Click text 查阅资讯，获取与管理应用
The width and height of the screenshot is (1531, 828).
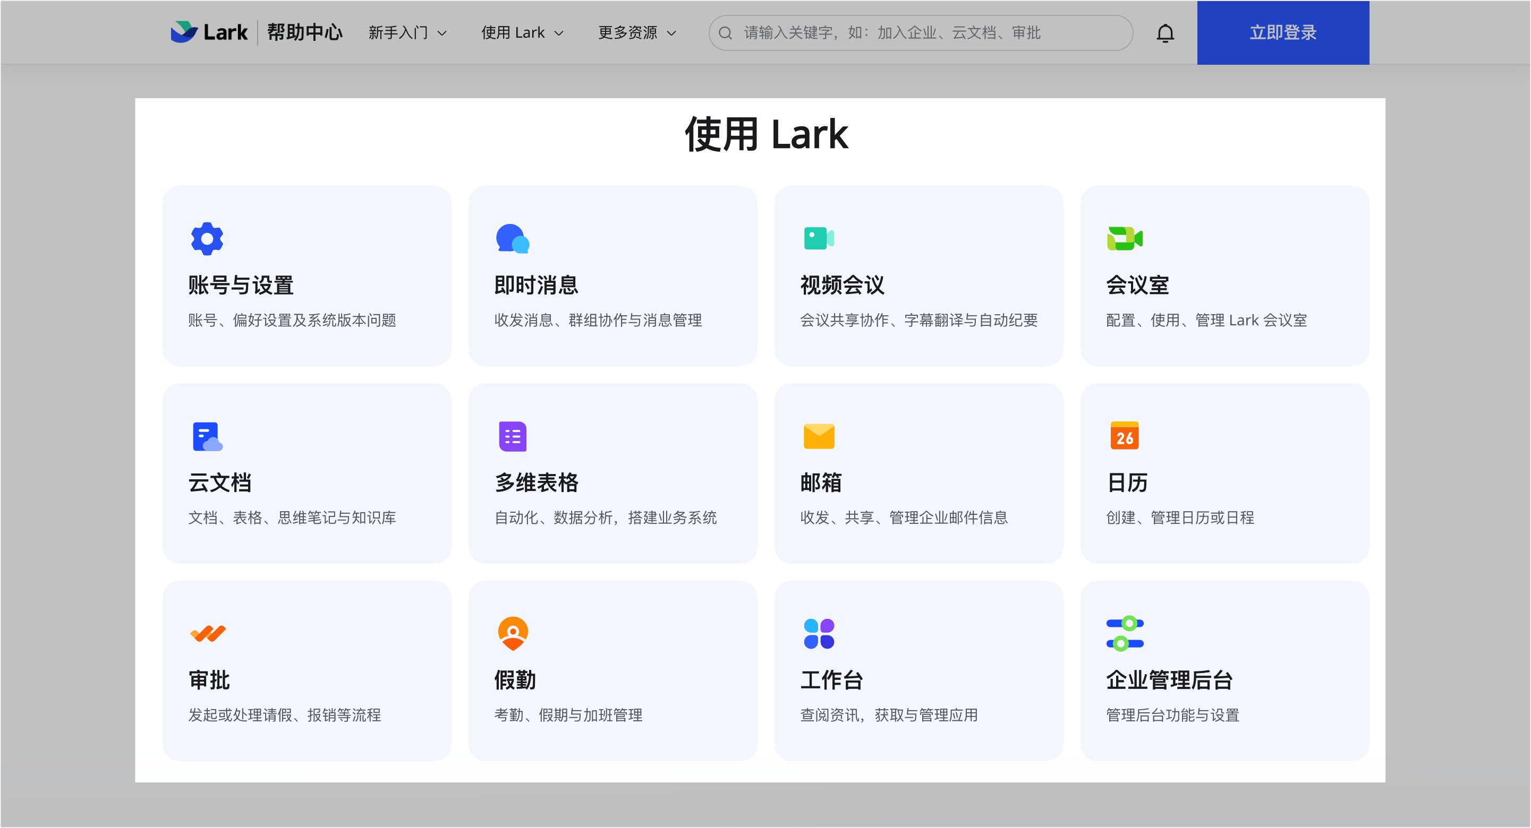tap(889, 715)
